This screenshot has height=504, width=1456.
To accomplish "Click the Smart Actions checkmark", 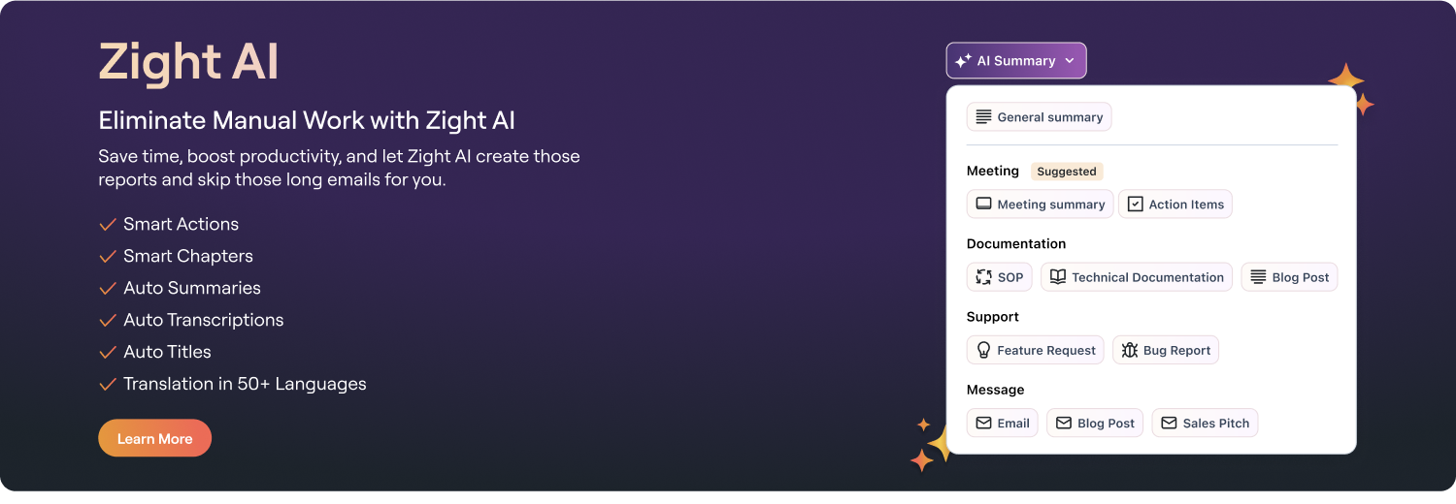I will [x=108, y=225].
